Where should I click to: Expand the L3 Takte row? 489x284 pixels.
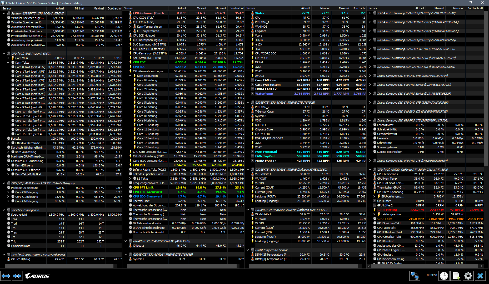130,179
